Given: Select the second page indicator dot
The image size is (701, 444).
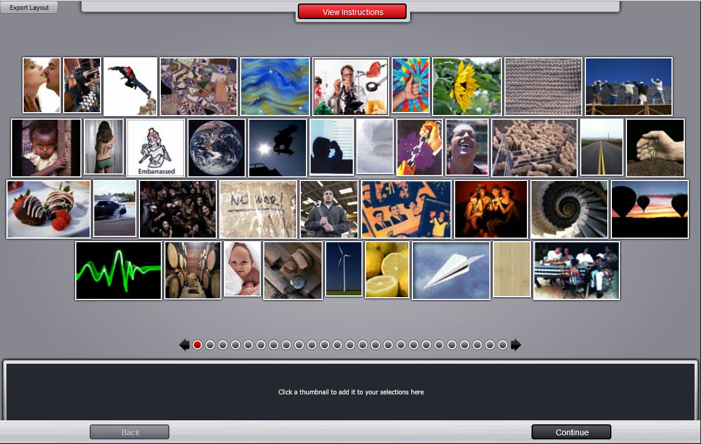Looking at the screenshot, I should [210, 345].
